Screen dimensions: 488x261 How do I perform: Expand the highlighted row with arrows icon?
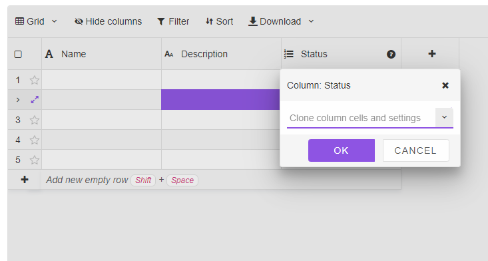(x=35, y=100)
